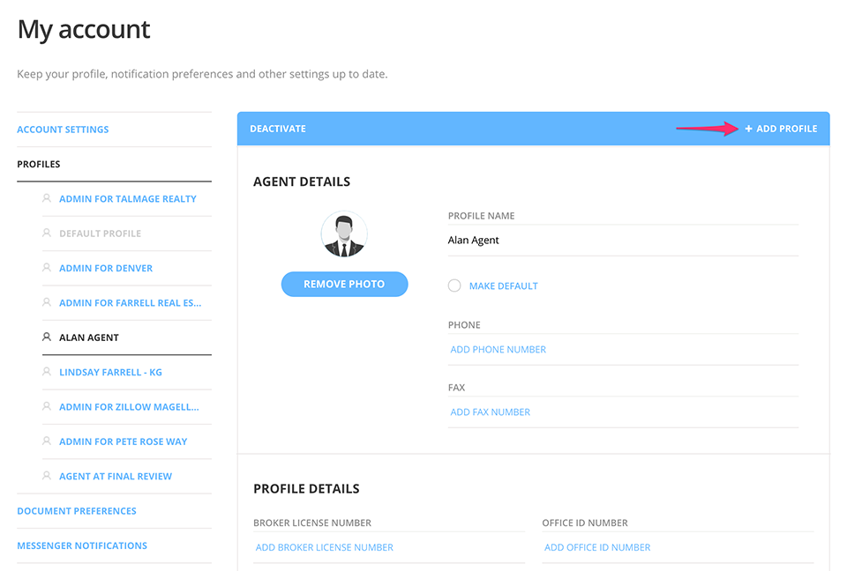Viewport: 847px width, 571px height.
Task: Click Add Broker License Number link
Action: point(324,547)
